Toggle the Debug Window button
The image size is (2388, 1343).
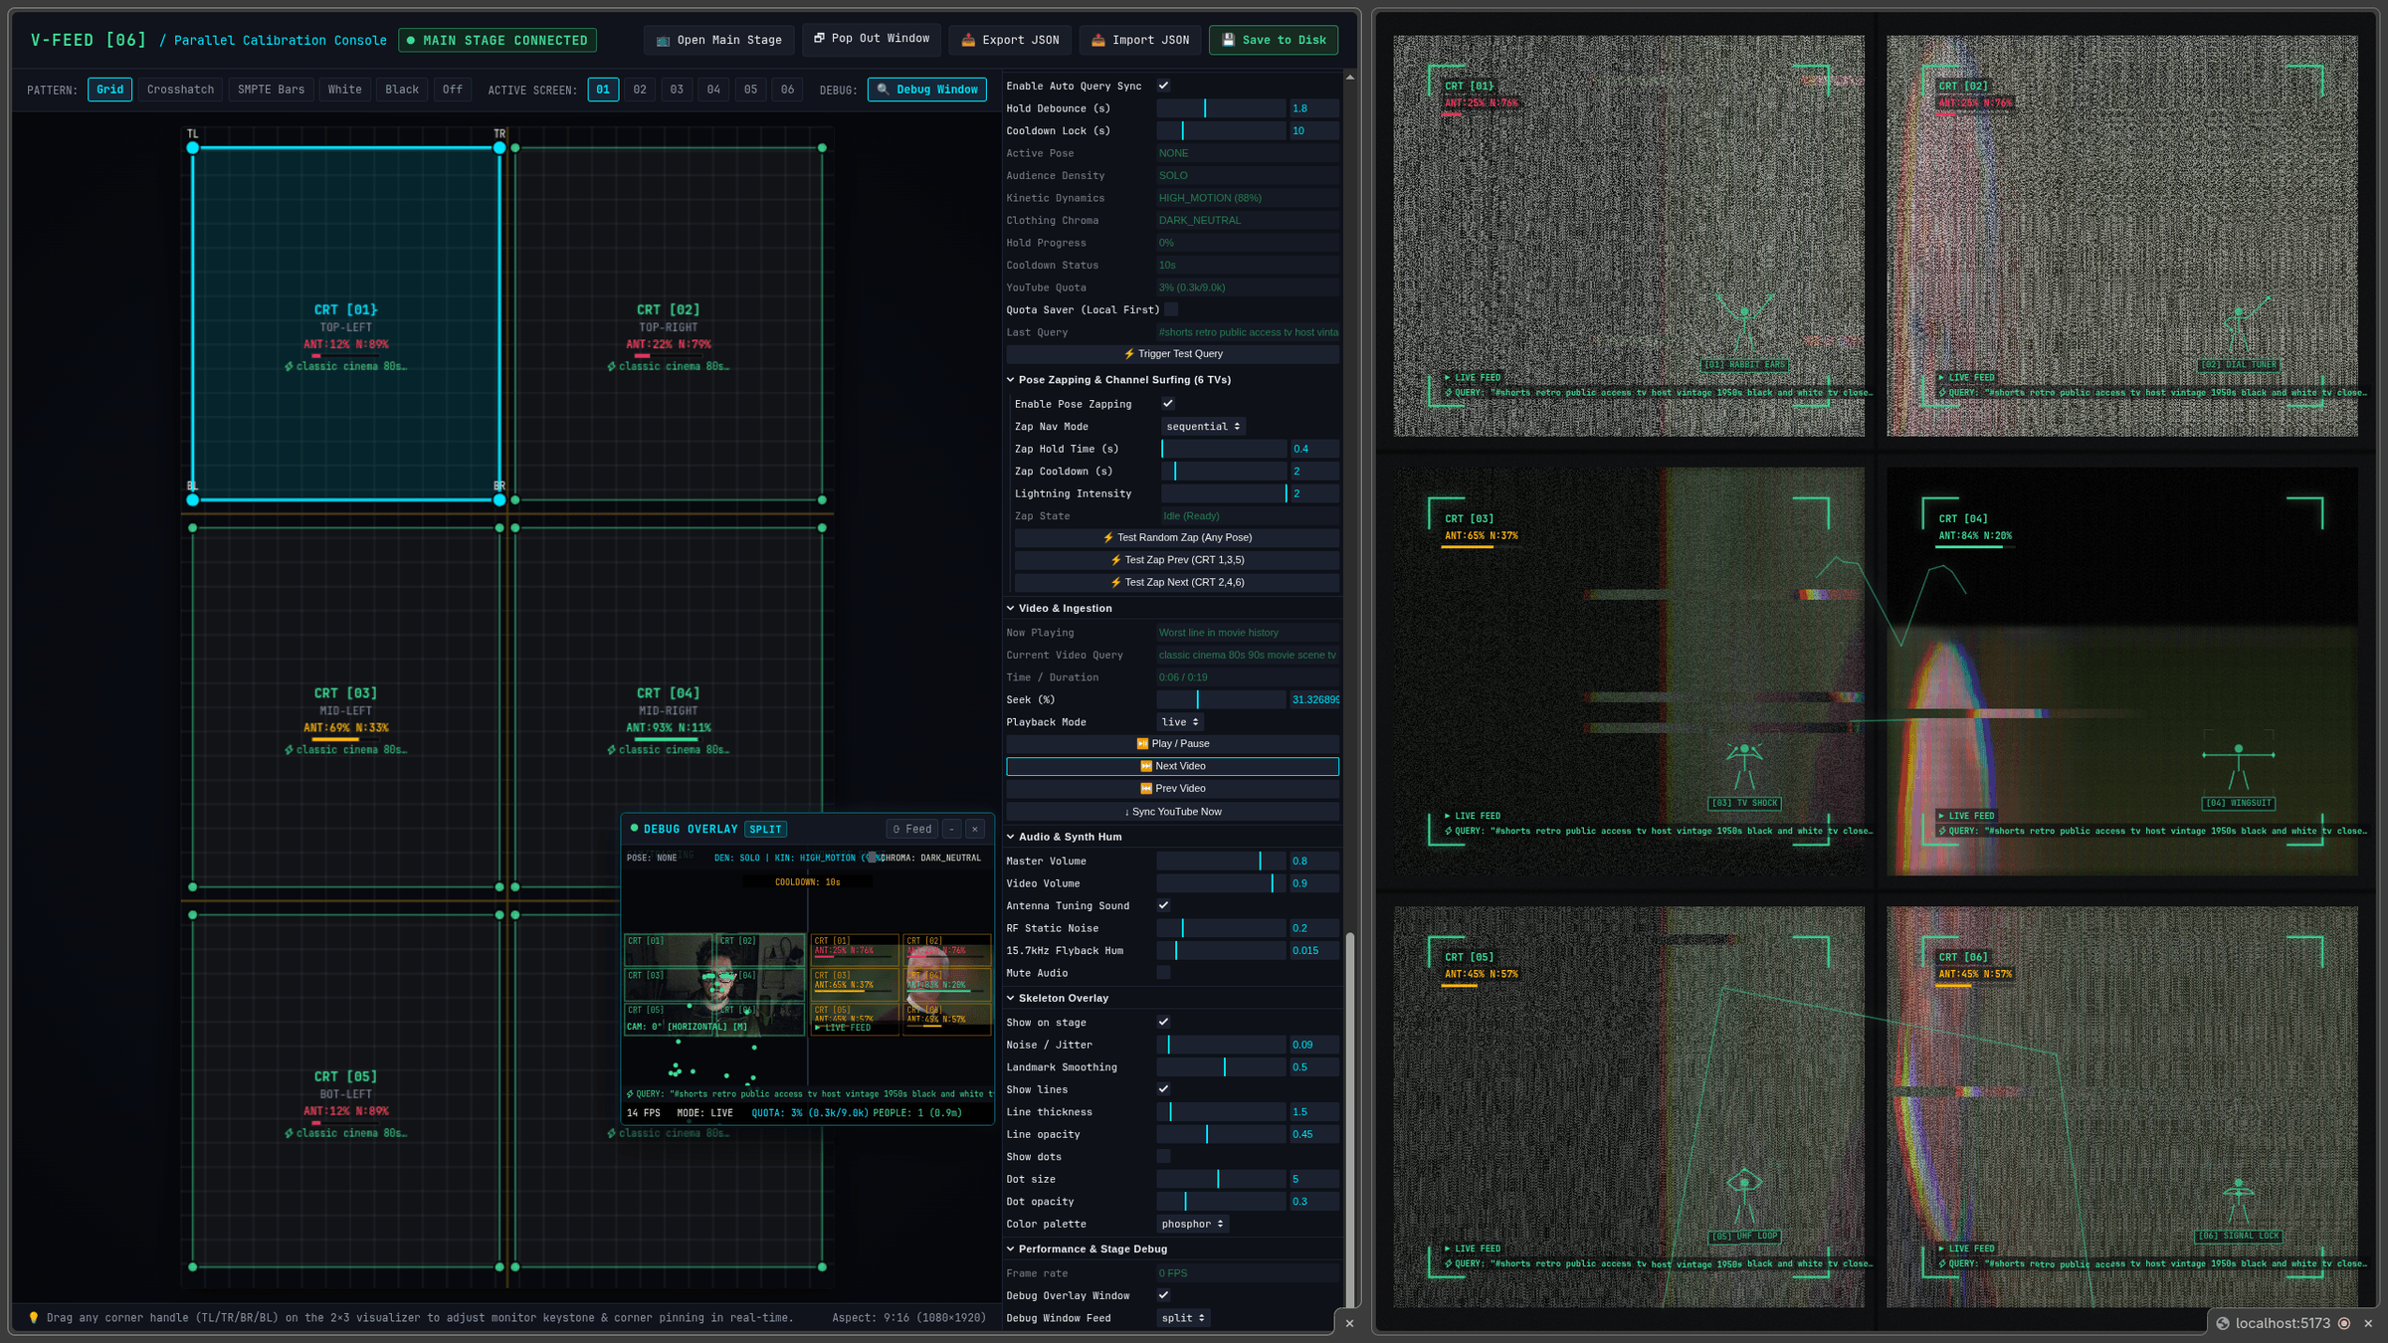[927, 90]
